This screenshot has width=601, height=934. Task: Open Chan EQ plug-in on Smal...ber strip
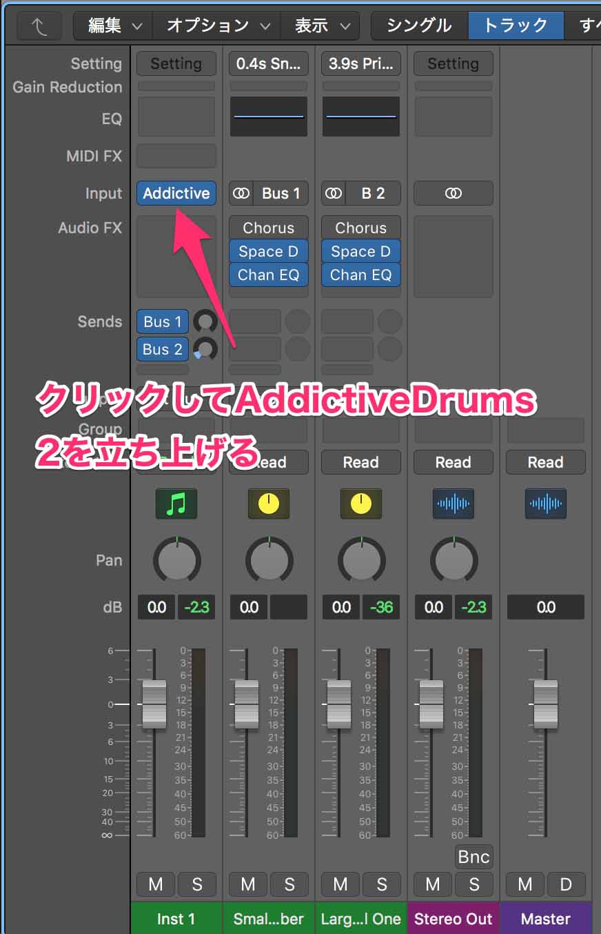click(269, 275)
